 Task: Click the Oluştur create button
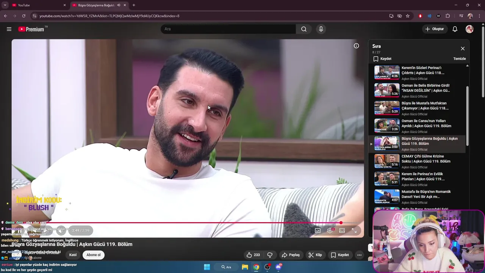pyautogui.click(x=434, y=29)
